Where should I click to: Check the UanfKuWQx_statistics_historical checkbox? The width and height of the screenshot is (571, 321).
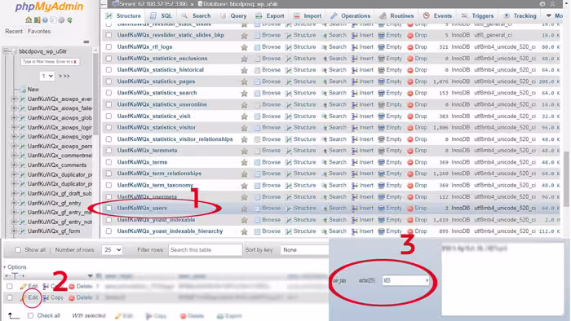coord(108,70)
